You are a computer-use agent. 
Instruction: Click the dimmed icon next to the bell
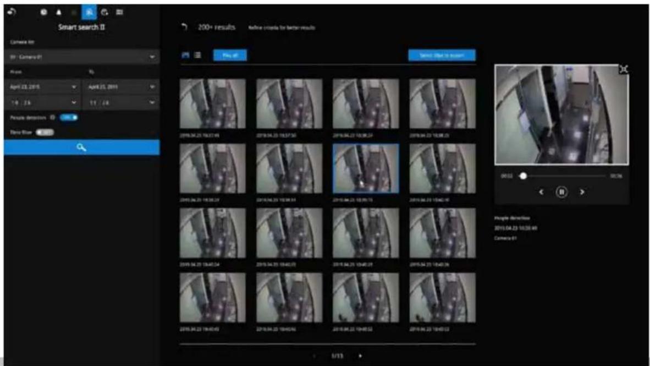click(74, 13)
